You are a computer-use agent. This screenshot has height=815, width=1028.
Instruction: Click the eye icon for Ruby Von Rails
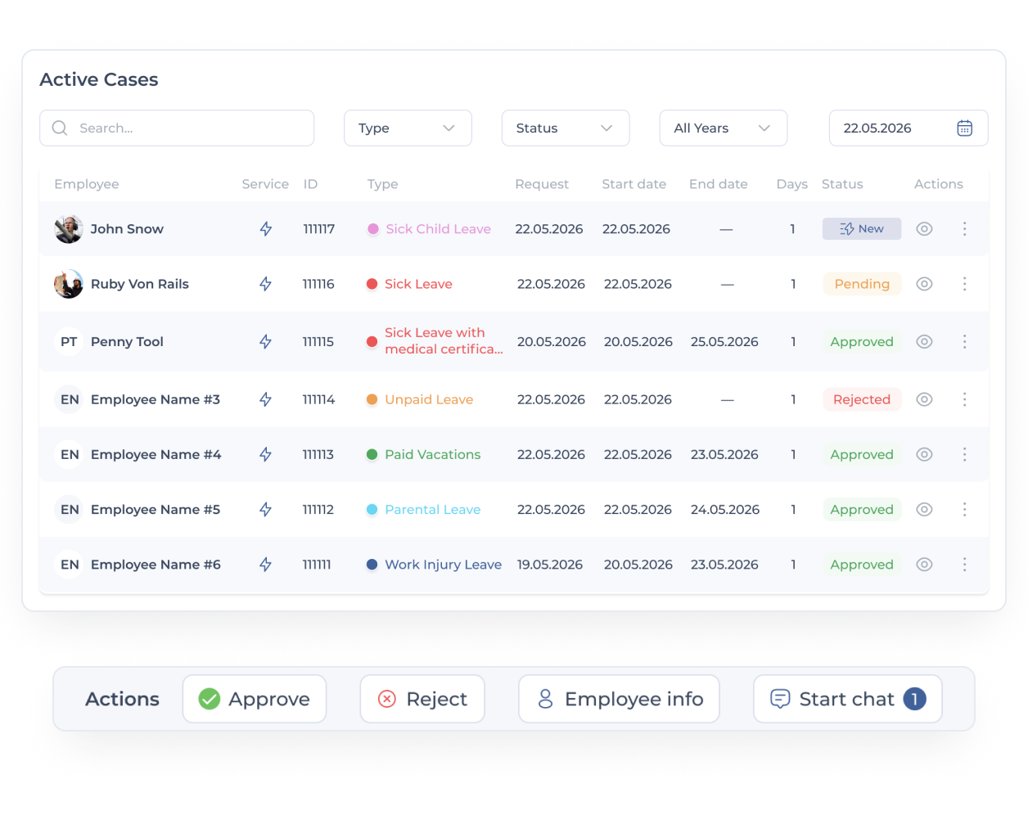924,284
